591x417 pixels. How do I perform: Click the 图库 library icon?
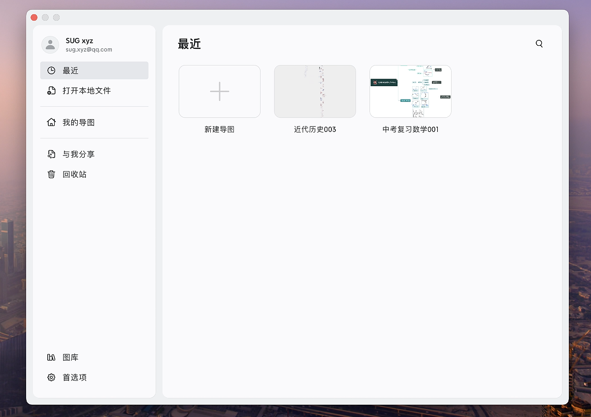pos(51,357)
